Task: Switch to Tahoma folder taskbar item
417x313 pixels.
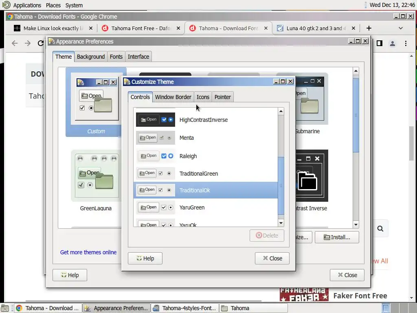Action: pos(253,308)
